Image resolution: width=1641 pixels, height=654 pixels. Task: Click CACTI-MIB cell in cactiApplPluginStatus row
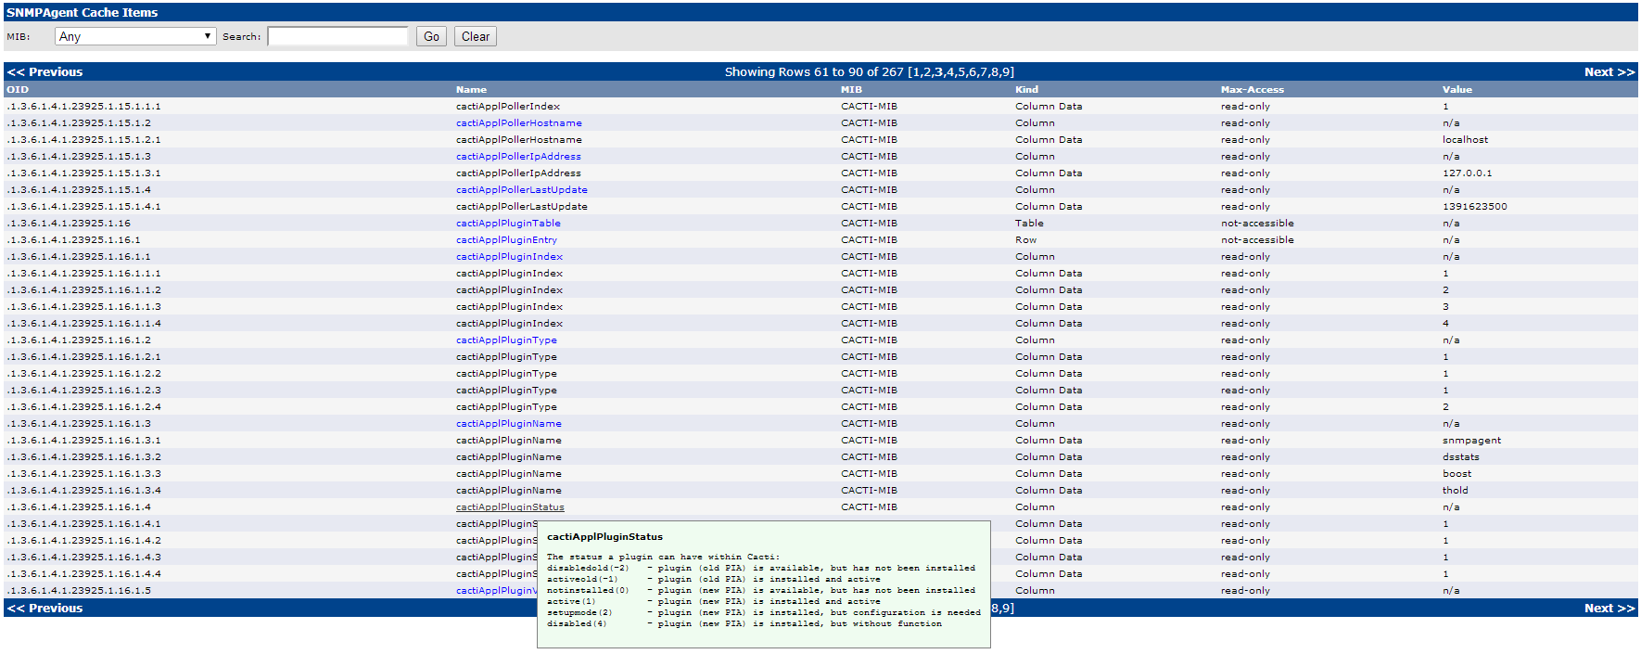869,507
